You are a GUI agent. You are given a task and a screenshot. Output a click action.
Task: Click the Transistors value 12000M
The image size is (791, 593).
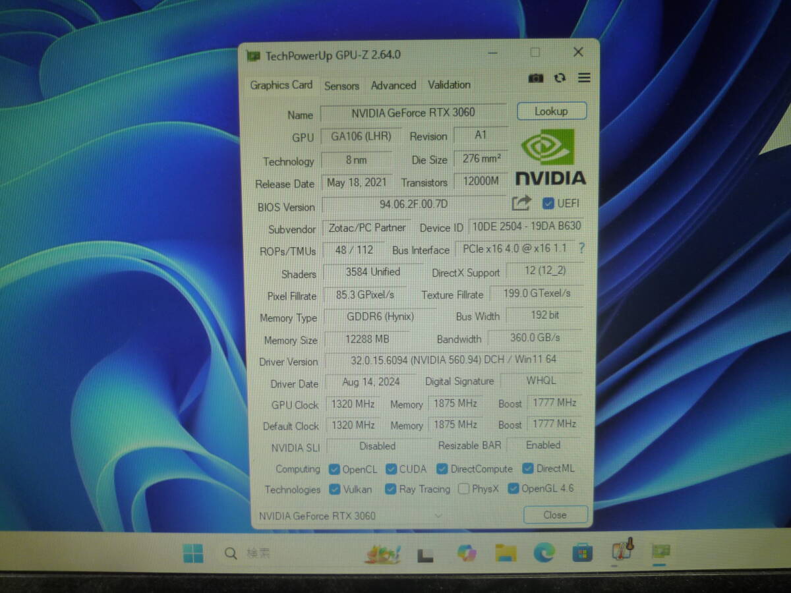pyautogui.click(x=481, y=181)
